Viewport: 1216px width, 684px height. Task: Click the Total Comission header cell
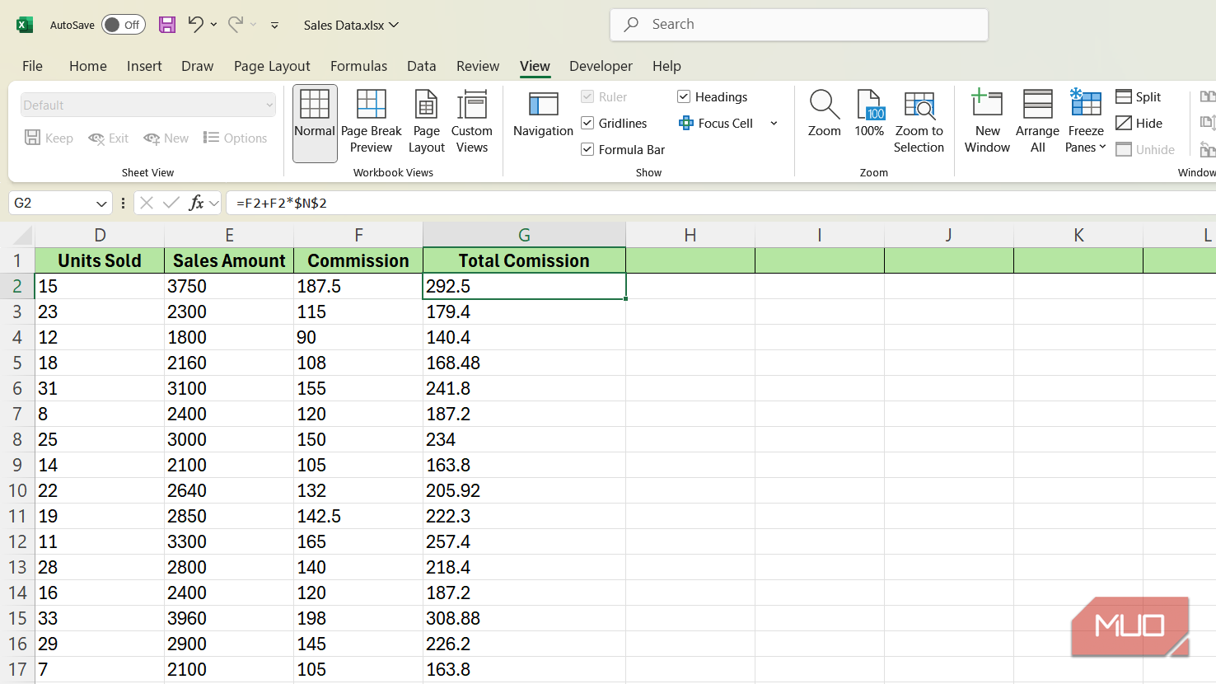[524, 260]
